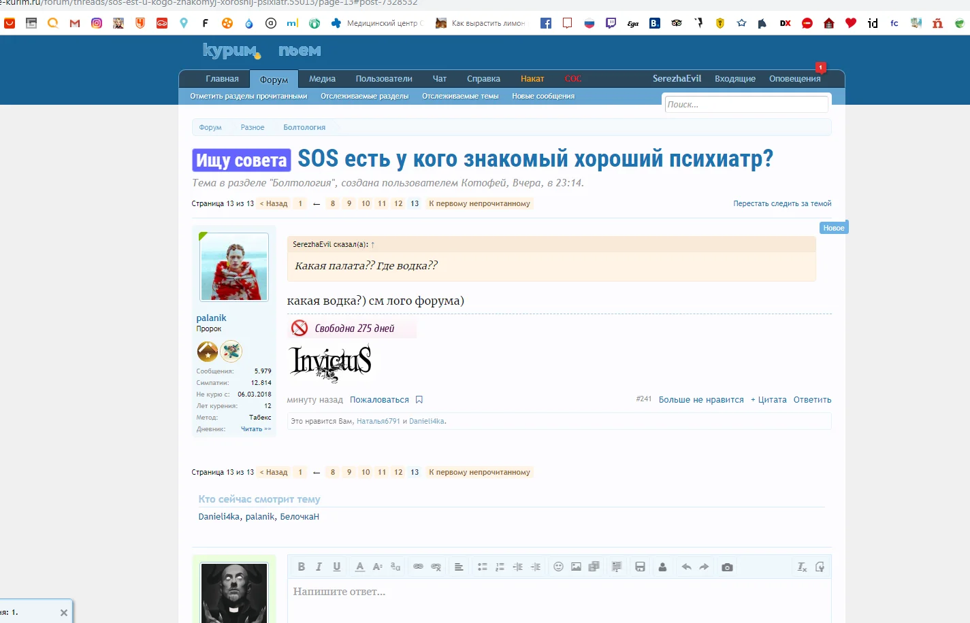Viewport: 970px width, 623px height.
Task: Open the smilies picker in the editor toolbar
Action: pyautogui.click(x=556, y=566)
